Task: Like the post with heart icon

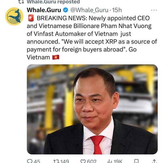Action: tap(83, 161)
